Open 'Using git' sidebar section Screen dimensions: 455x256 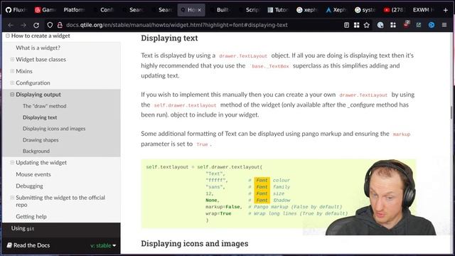click(23, 228)
